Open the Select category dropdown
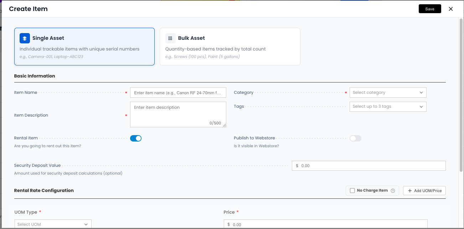The image size is (464, 229). coord(388,92)
